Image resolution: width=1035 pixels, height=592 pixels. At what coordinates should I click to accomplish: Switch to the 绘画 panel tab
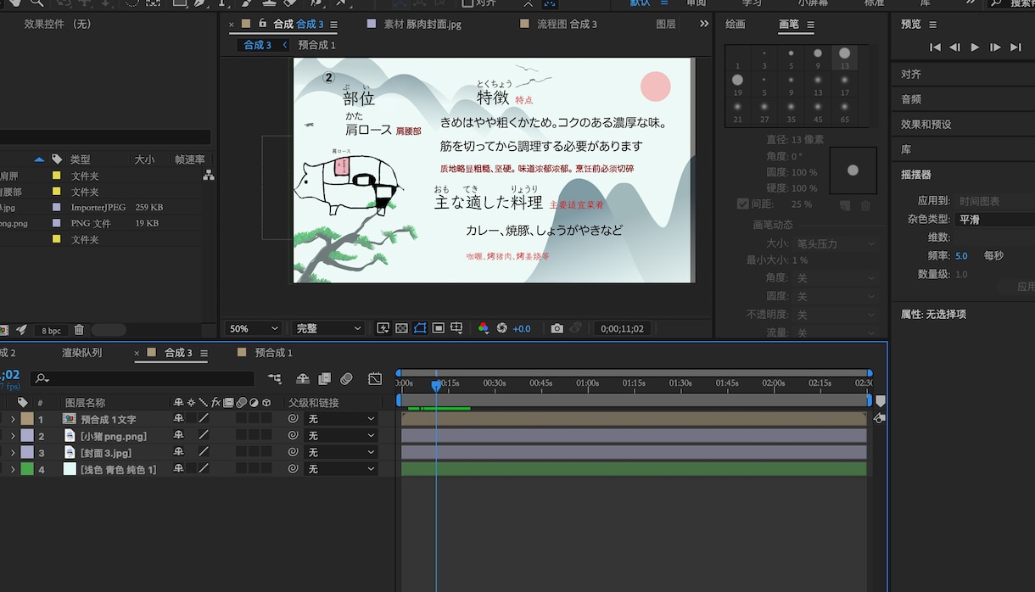point(735,25)
